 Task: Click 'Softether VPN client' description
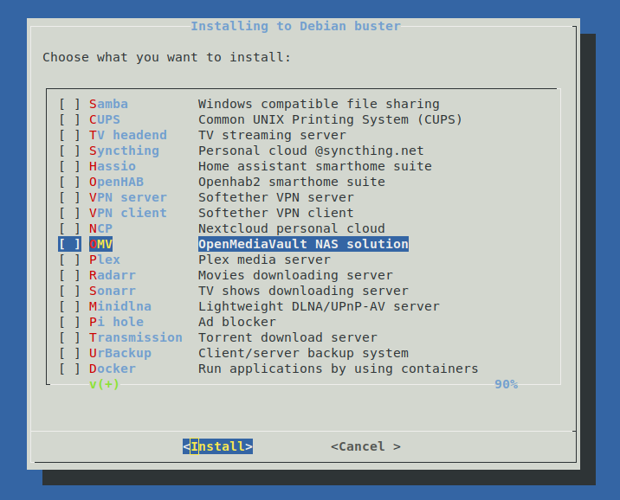point(276,213)
